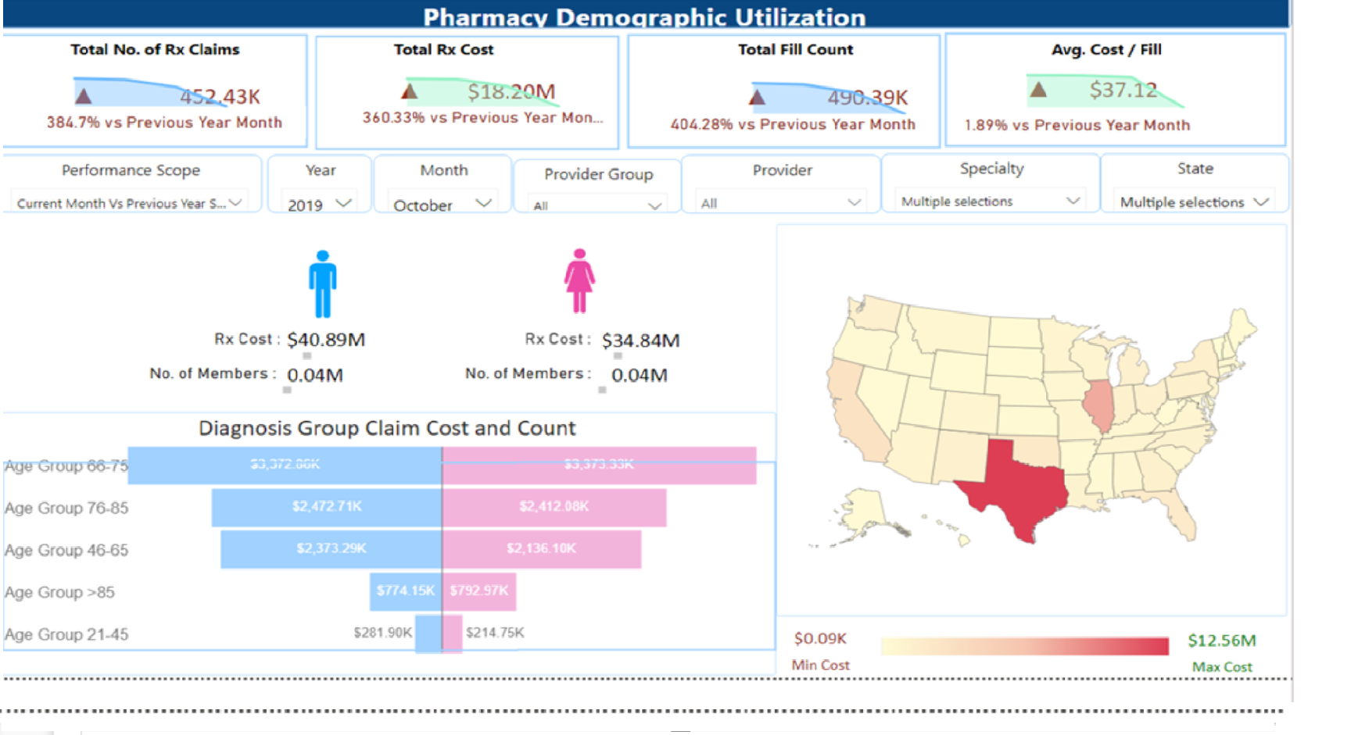Click the Total Fill Count trend triangle
Screen dimensions: 1358x735
(756, 97)
